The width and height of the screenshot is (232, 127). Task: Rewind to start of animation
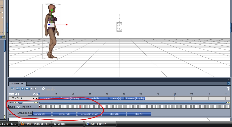point(18,89)
